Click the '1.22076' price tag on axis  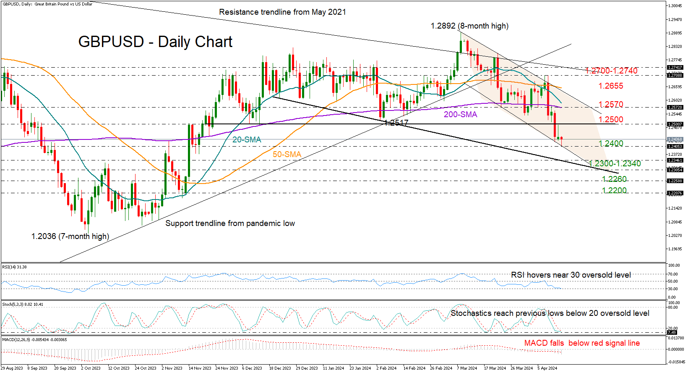click(675, 193)
